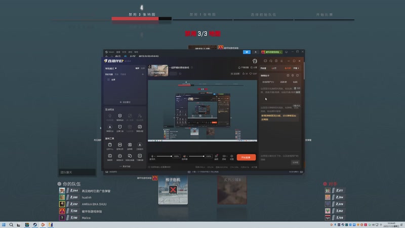Image resolution: width=405 pixels, height=228 pixels.
Task: Open the 弹幕秀 icon in bottom tools row
Action: pyautogui.click(x=110, y=156)
